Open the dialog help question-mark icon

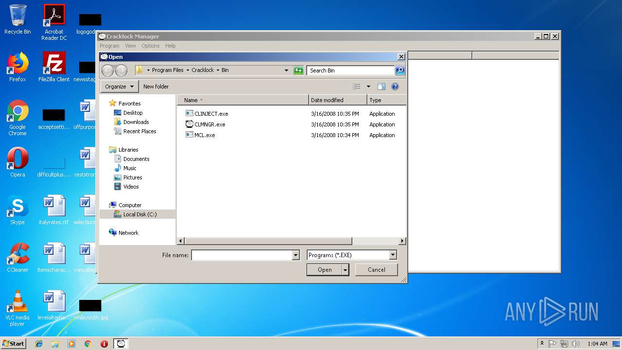pyautogui.click(x=395, y=87)
